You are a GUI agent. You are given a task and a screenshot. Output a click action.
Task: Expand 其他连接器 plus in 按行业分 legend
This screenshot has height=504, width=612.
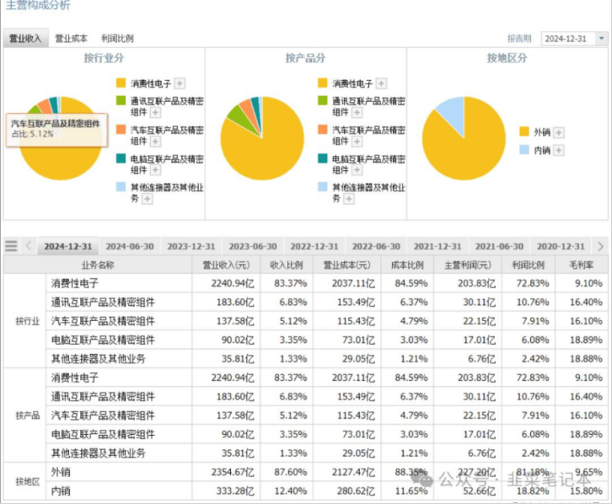click(x=148, y=199)
